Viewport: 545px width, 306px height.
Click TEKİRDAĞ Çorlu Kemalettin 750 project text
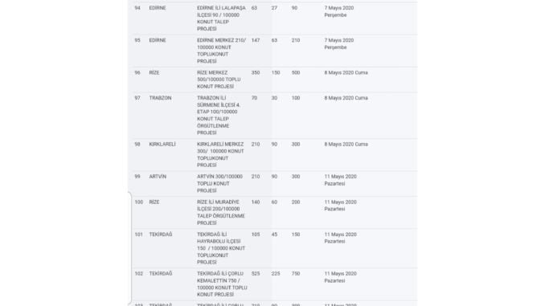222,284
